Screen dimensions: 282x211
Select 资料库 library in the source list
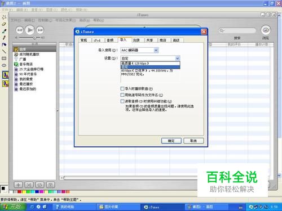coord(34,50)
